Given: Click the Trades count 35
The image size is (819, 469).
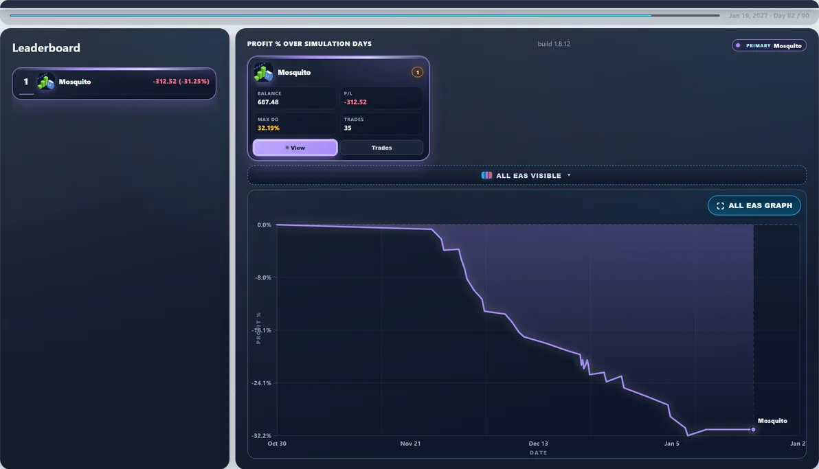Looking at the screenshot, I should 348,128.
